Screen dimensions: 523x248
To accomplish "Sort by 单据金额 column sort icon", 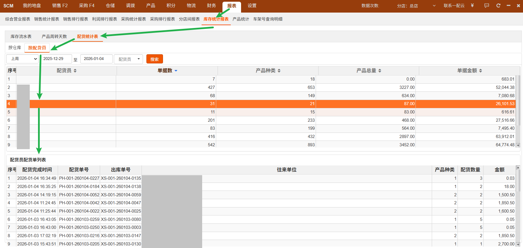I will pyautogui.click(x=480, y=71).
